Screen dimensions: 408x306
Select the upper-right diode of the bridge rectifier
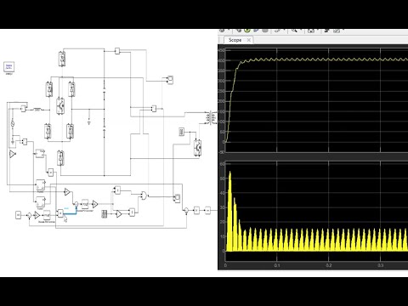71,89
